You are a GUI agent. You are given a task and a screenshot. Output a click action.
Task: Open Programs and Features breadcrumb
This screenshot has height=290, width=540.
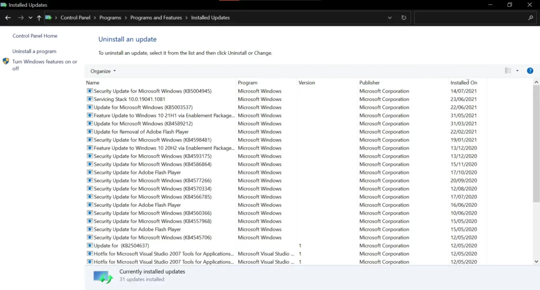tap(156, 17)
